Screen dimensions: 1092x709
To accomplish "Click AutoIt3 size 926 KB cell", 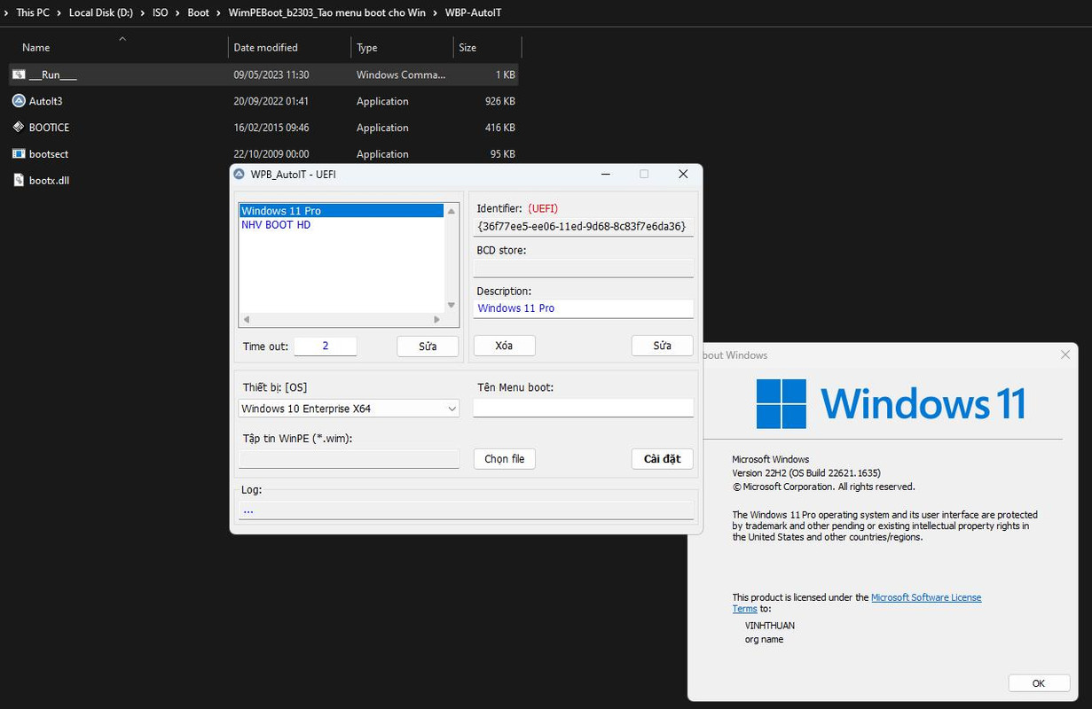I will [x=499, y=101].
